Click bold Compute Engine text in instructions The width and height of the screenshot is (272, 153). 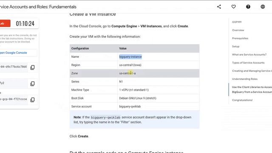tap(124, 26)
